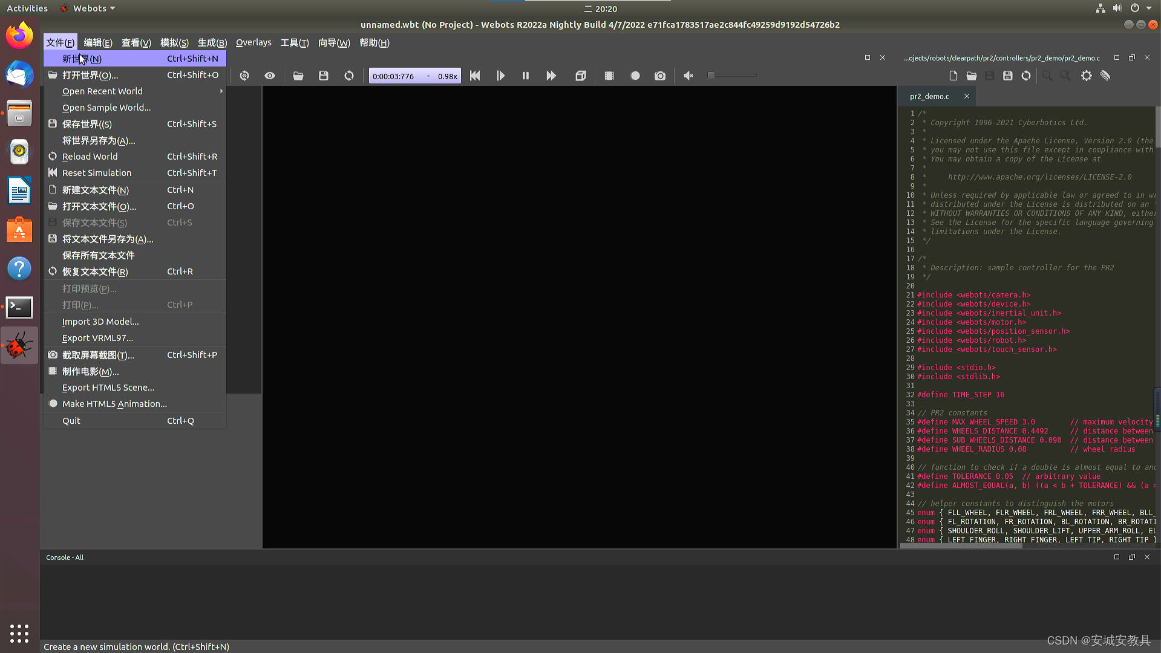Click open text file folder in editor toolbar
The width and height of the screenshot is (1161, 653).
pos(972,76)
